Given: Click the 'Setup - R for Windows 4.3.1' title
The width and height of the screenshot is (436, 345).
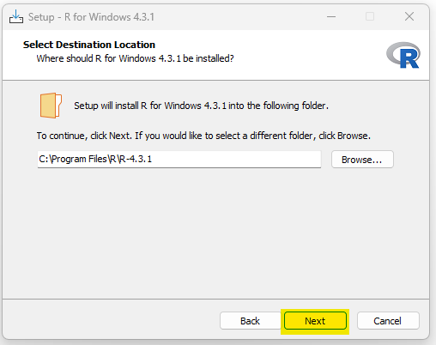Looking at the screenshot, I should [x=91, y=17].
